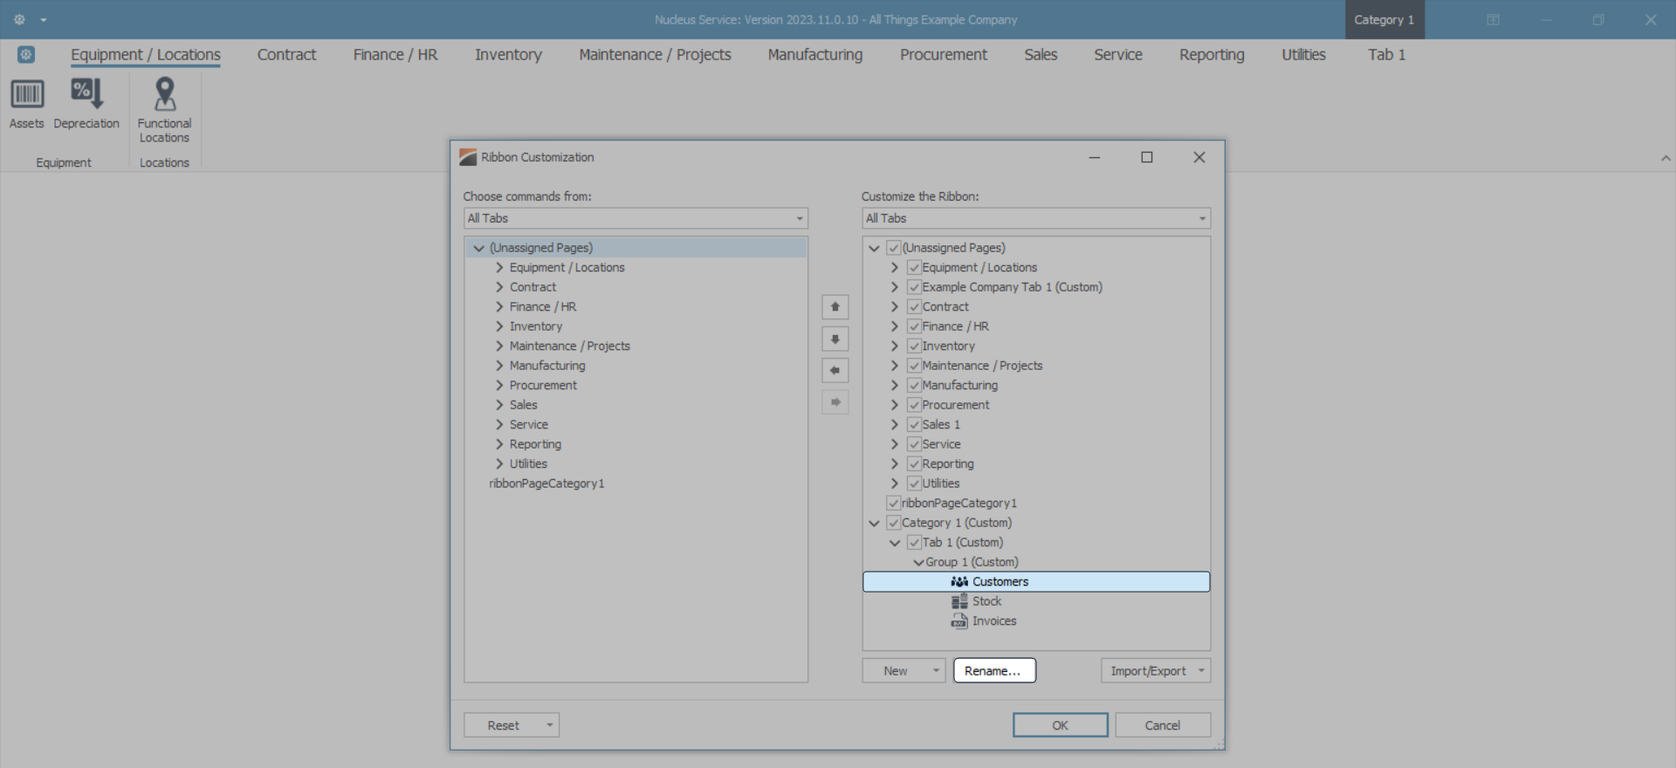The image size is (1676, 768).
Task: Select Reporting in the left command tree
Action: point(535,444)
